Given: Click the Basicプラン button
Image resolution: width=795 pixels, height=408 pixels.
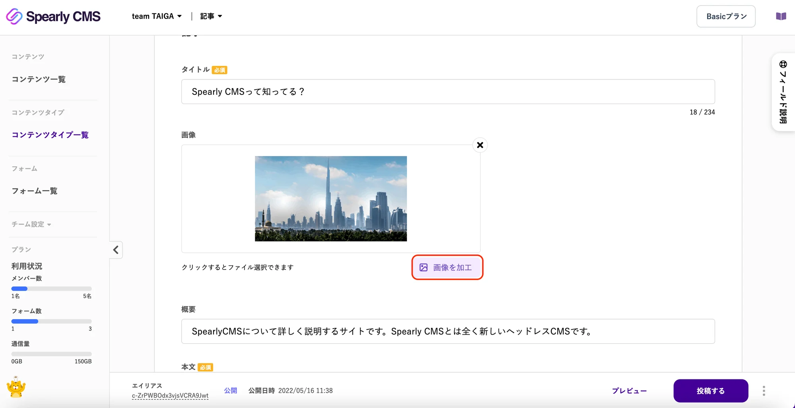Looking at the screenshot, I should point(726,16).
